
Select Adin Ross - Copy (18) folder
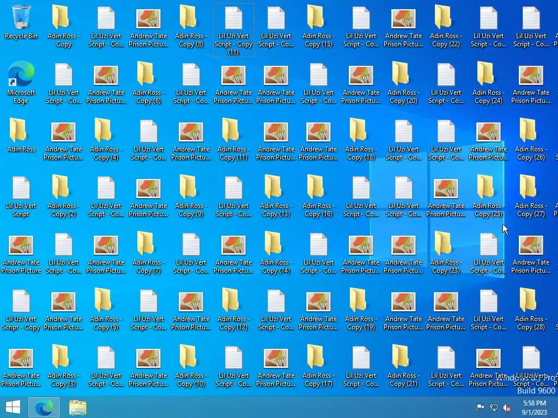[x=361, y=140]
